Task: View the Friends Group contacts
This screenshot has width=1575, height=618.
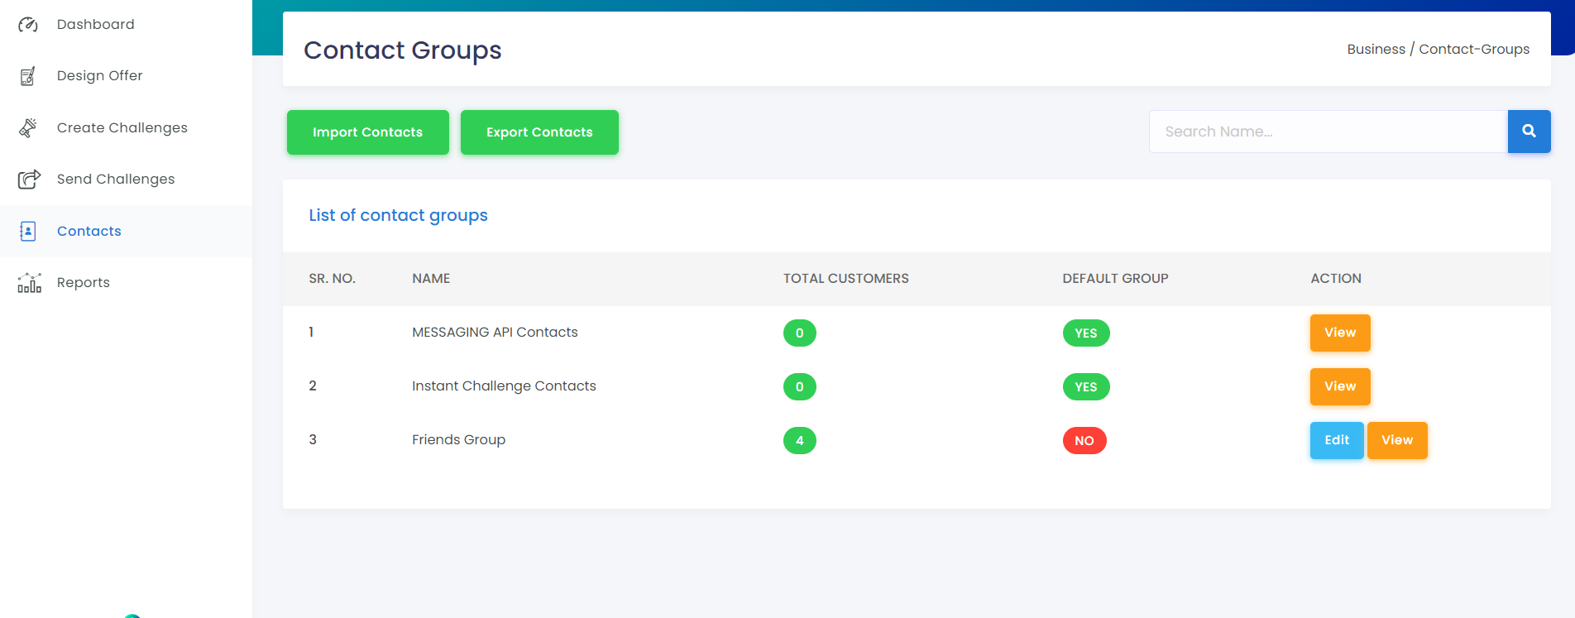Action: [1397, 440]
